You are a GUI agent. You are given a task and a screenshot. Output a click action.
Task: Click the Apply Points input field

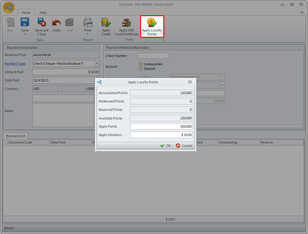[161, 126]
